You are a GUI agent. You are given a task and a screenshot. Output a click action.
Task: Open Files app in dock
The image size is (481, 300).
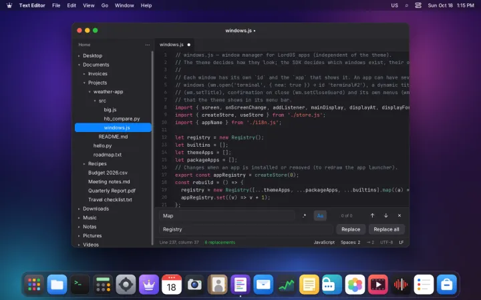(57, 285)
